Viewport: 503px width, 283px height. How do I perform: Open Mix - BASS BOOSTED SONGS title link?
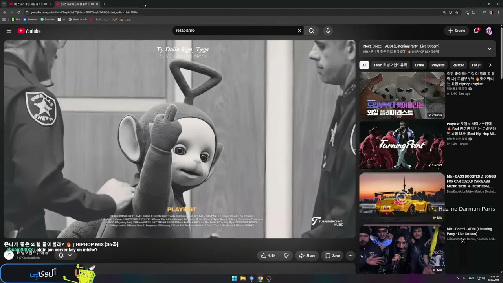tap(471, 181)
